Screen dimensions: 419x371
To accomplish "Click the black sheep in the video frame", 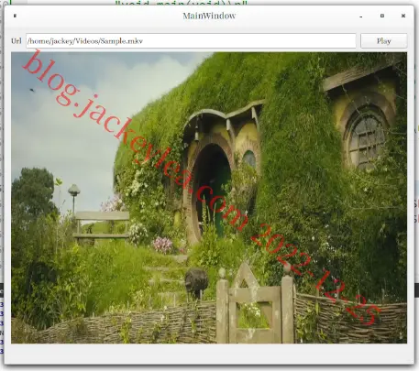I will click(x=196, y=283).
